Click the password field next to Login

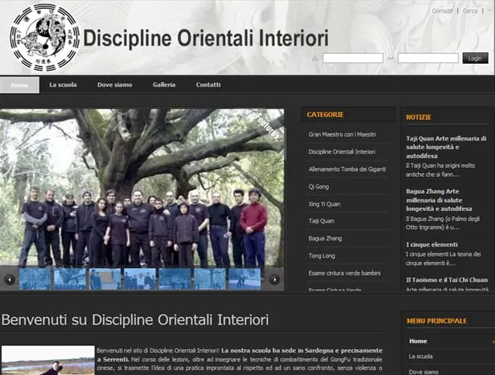[427, 58]
